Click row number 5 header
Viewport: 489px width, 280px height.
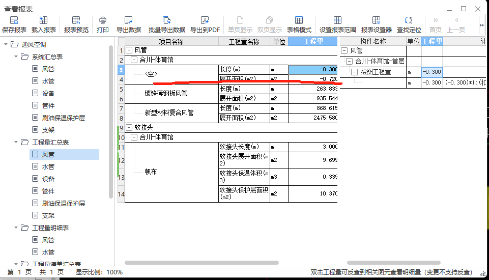coord(121,89)
